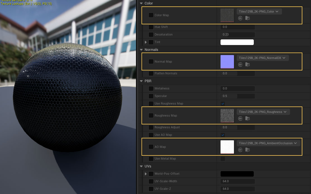This screenshot has width=311, height=194.
Task: Enable the AO Map override checkbox
Action: [x=151, y=147]
